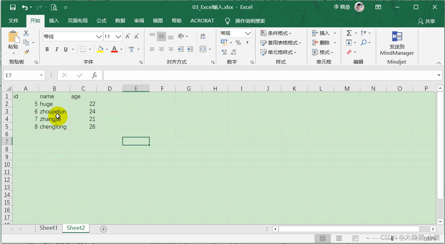Toggle Align Right for cell text
The image size is (445, 244).
click(171, 49)
